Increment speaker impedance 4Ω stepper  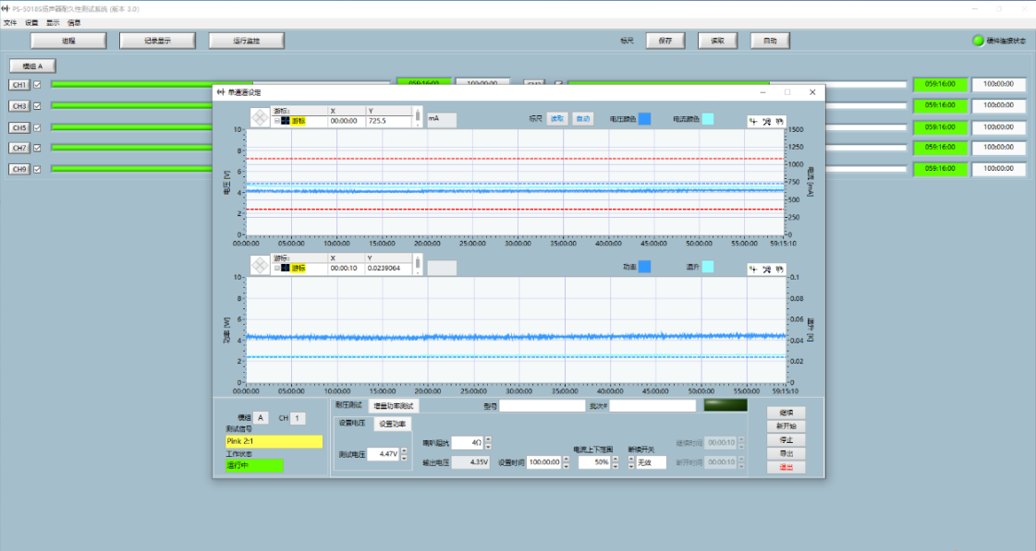[488, 439]
